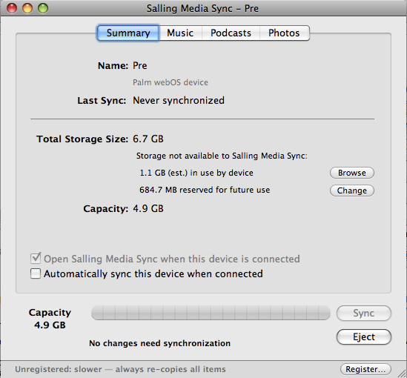407x378 pixels.
Task: Toggle Open Salling Media Sync when connected checkbox
Action: pyautogui.click(x=36, y=259)
